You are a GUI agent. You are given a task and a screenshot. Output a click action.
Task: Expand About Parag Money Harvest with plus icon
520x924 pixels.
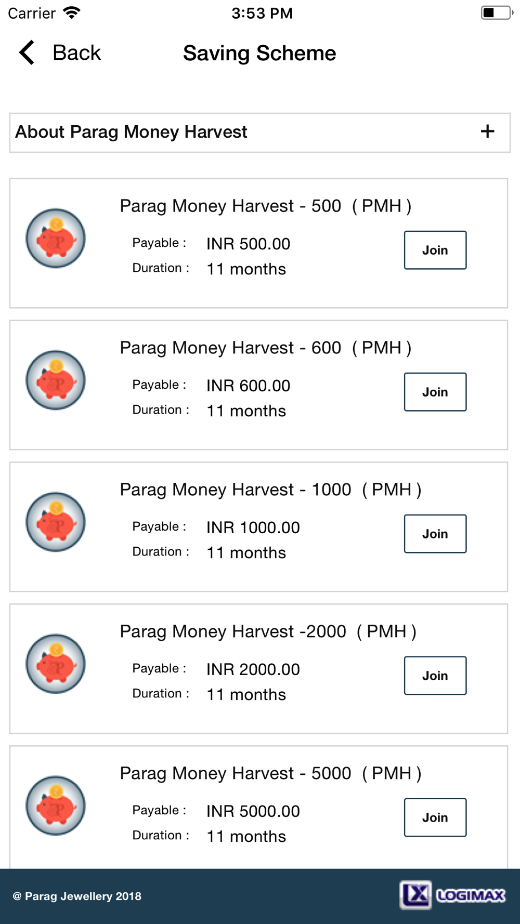pos(487,131)
